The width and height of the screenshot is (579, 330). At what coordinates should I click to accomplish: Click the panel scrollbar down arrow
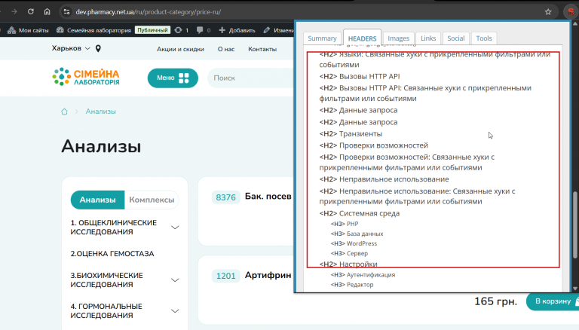pos(574,289)
